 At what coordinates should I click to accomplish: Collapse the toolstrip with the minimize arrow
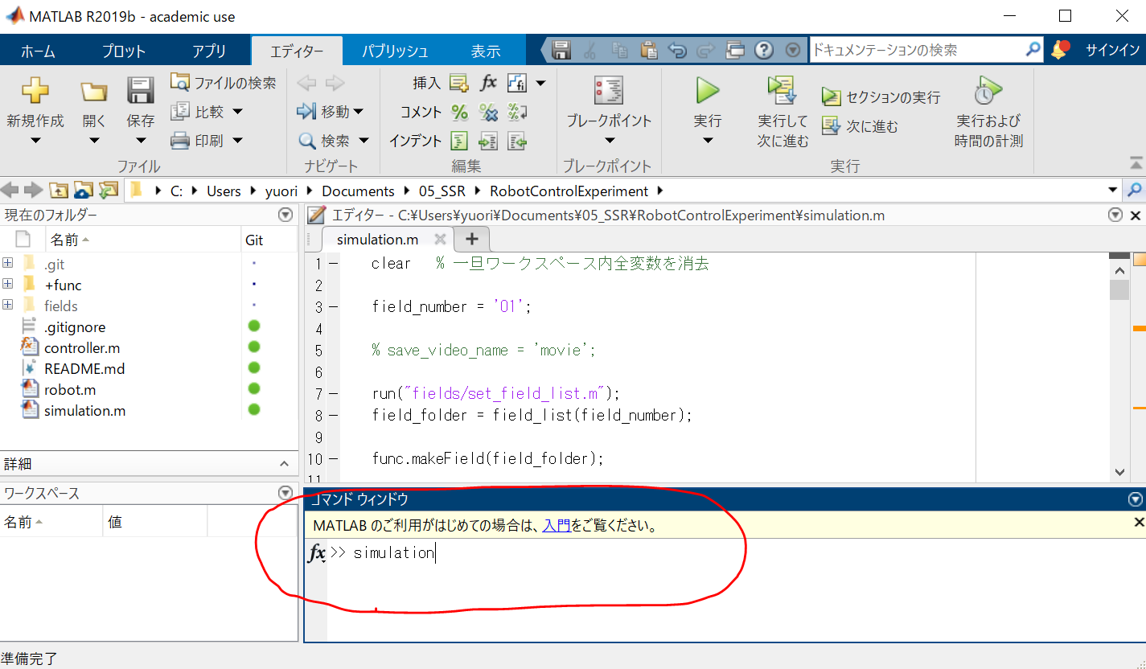coord(1135,162)
